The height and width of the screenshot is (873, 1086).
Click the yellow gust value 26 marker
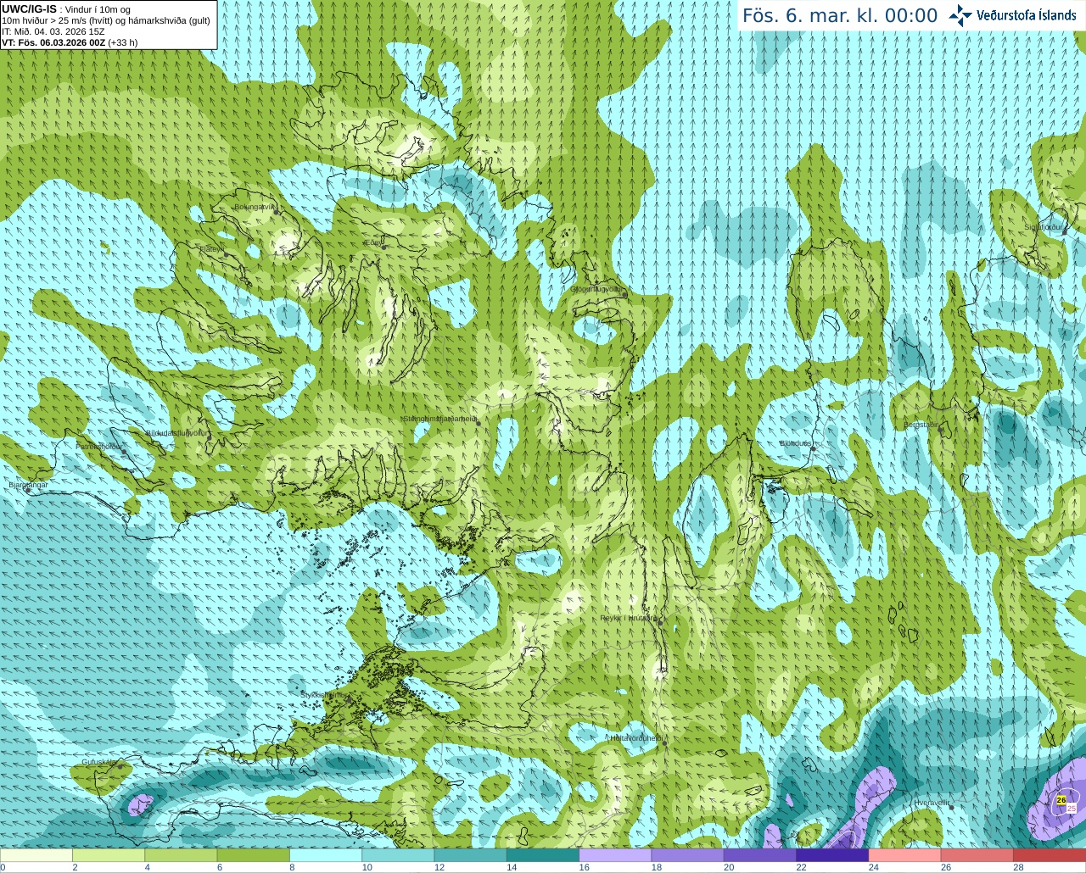click(x=1061, y=799)
